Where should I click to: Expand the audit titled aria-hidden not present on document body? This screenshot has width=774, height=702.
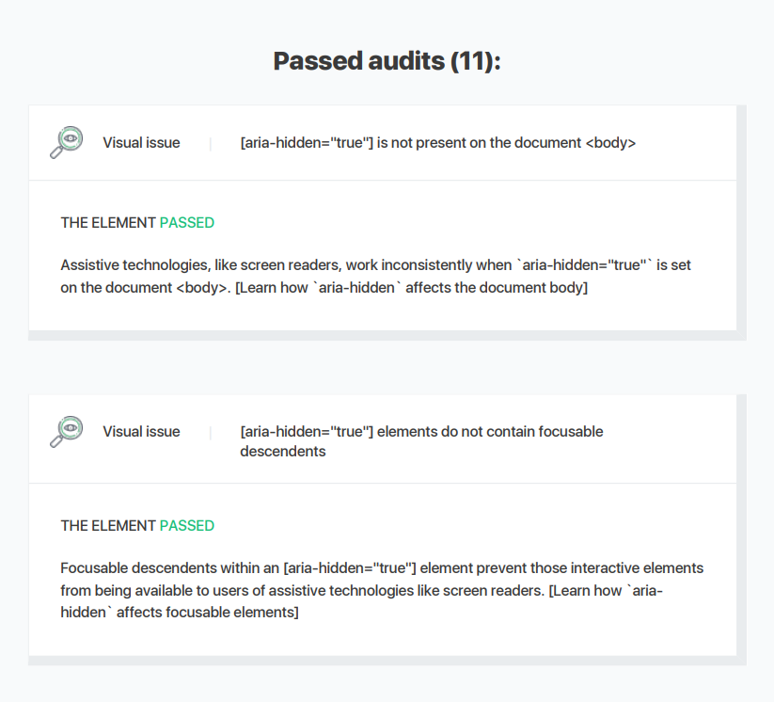click(x=383, y=143)
